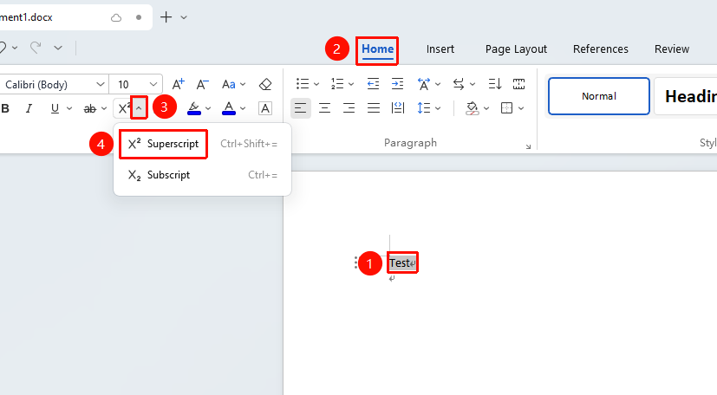717x395 pixels.
Task: Align text right
Action: (349, 108)
